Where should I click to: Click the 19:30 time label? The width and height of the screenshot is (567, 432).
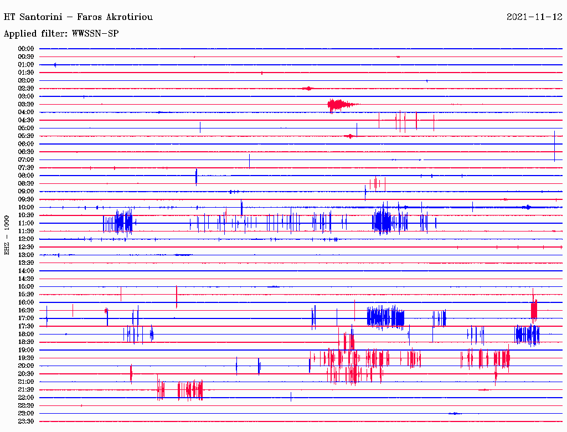click(x=26, y=358)
